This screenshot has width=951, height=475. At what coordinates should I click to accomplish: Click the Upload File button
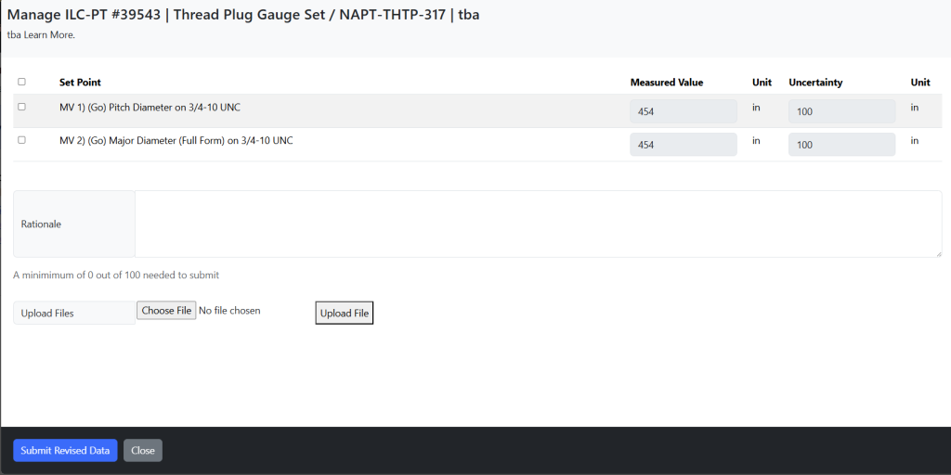(x=345, y=314)
